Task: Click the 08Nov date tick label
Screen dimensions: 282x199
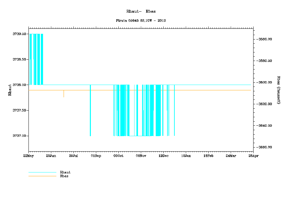Action: 141,156
